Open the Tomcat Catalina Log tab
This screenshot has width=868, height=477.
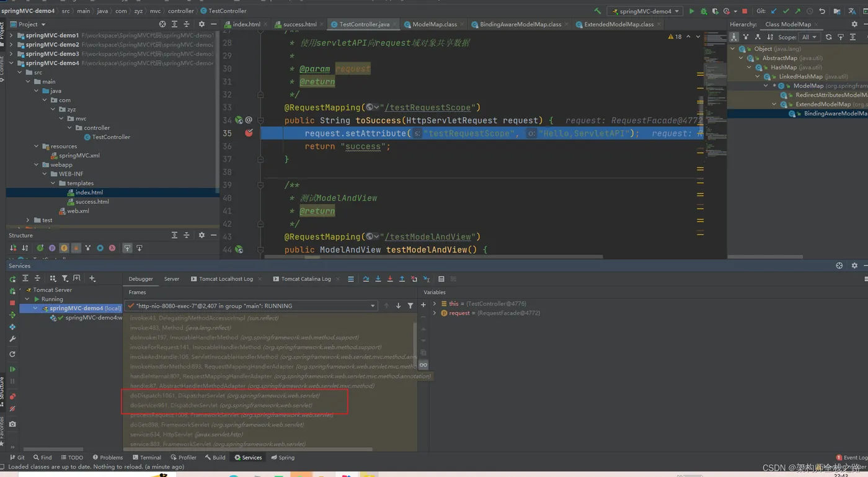click(x=305, y=279)
